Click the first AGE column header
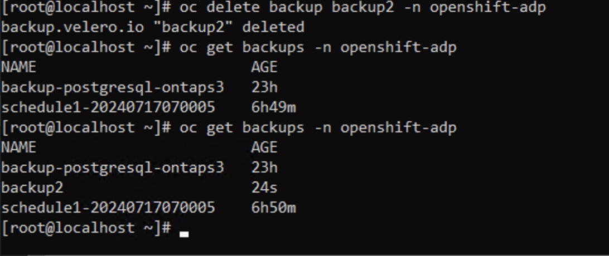Screen dimensions: 609x256 [264, 67]
